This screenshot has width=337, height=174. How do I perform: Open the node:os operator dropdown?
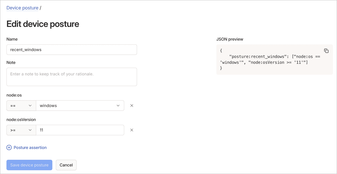(x=21, y=105)
